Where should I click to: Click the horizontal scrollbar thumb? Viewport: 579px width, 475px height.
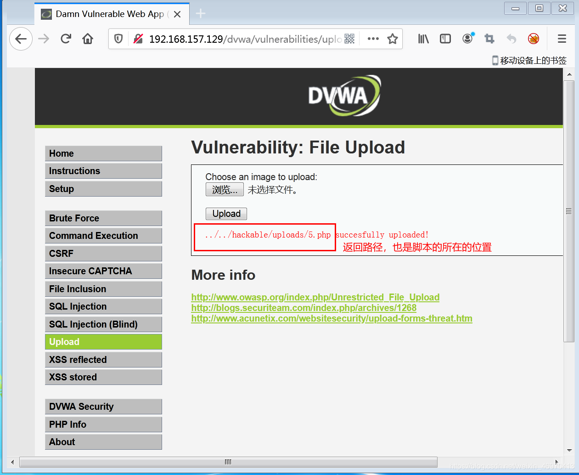pos(228,462)
